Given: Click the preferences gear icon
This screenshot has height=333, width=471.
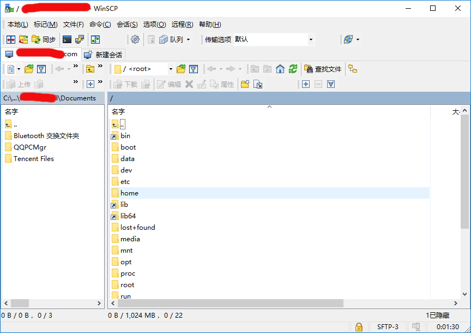Looking at the screenshot, I should coord(135,39).
